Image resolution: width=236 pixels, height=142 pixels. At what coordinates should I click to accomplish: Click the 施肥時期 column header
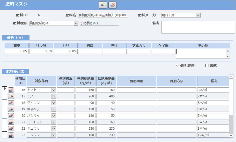click(x=136, y=81)
